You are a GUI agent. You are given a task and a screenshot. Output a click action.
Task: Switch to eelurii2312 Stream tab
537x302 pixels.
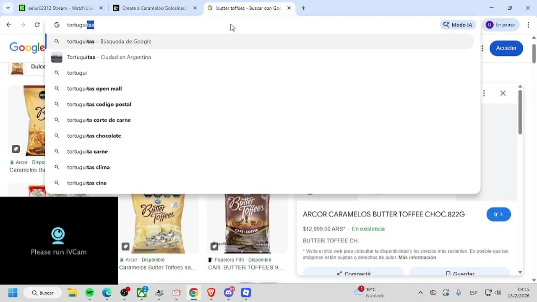point(61,8)
